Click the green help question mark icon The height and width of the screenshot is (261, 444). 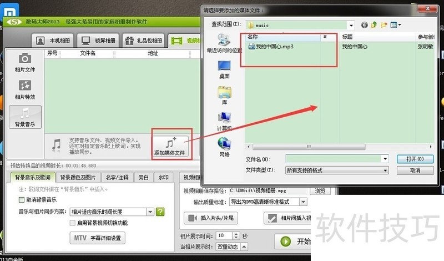click(160, 212)
